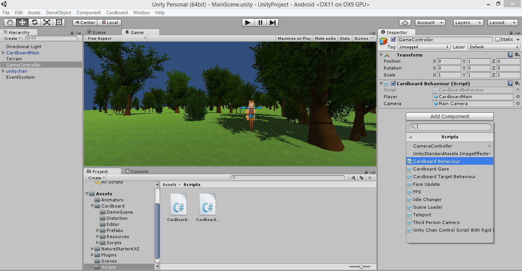The width and height of the screenshot is (522, 271).
Task: Open the Gizmos dropdown
Action: (x=363, y=38)
